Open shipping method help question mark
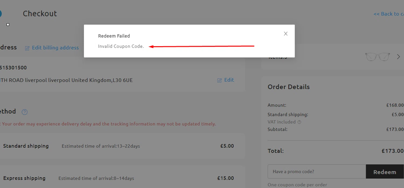404x188 pixels. [x=25, y=112]
